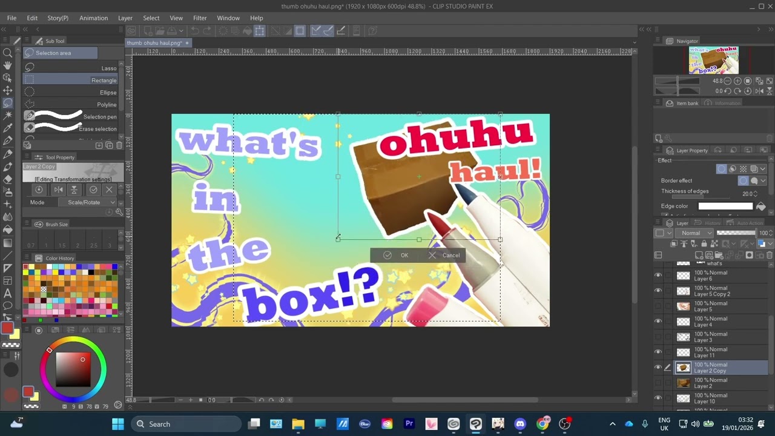Select the Eyedropper tool
The image size is (775, 436).
(8, 128)
